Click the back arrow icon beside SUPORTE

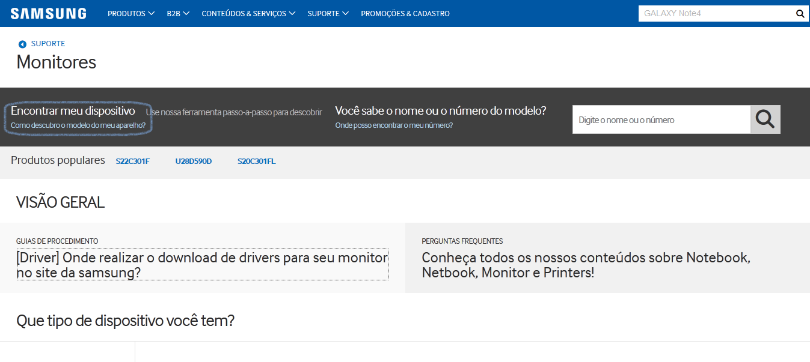(x=22, y=44)
